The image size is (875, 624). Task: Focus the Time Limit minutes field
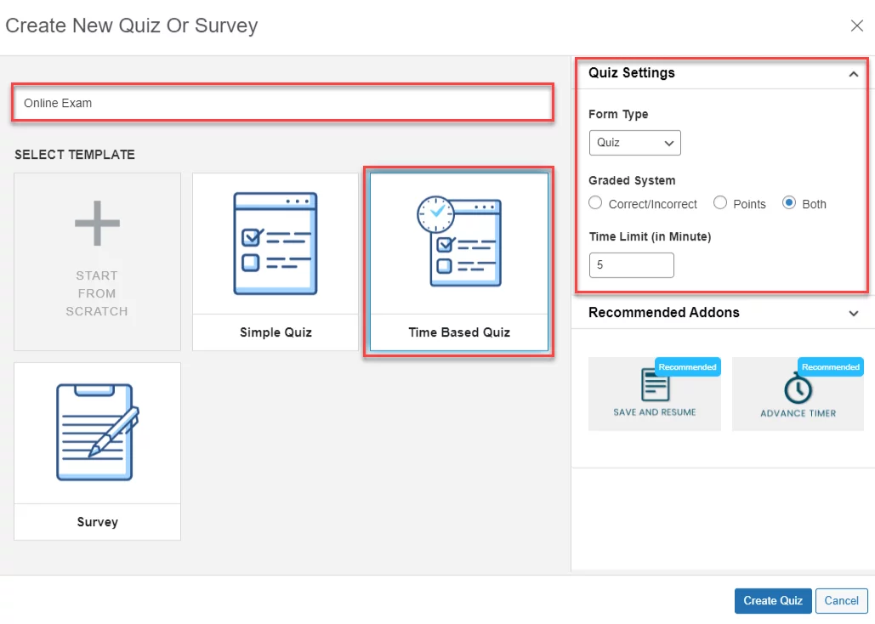point(631,265)
